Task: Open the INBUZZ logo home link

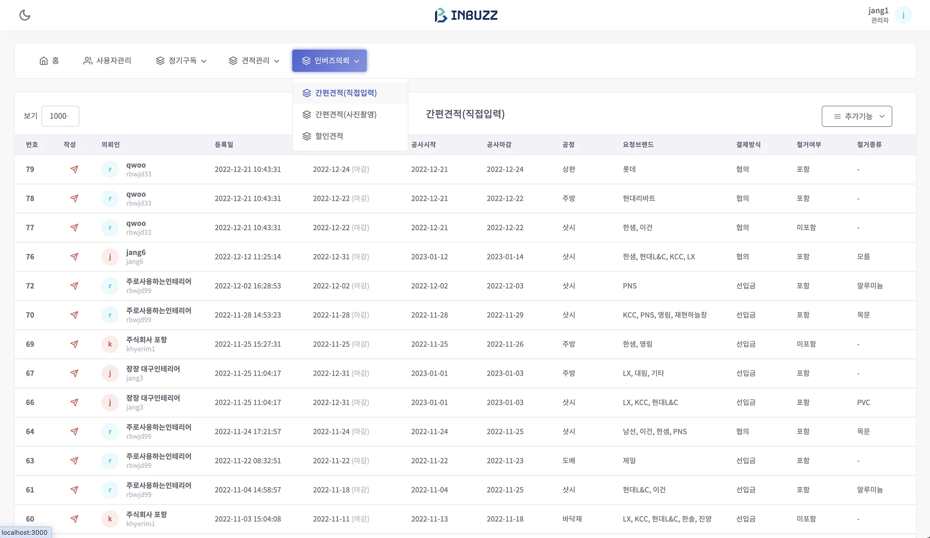Action: (x=466, y=15)
